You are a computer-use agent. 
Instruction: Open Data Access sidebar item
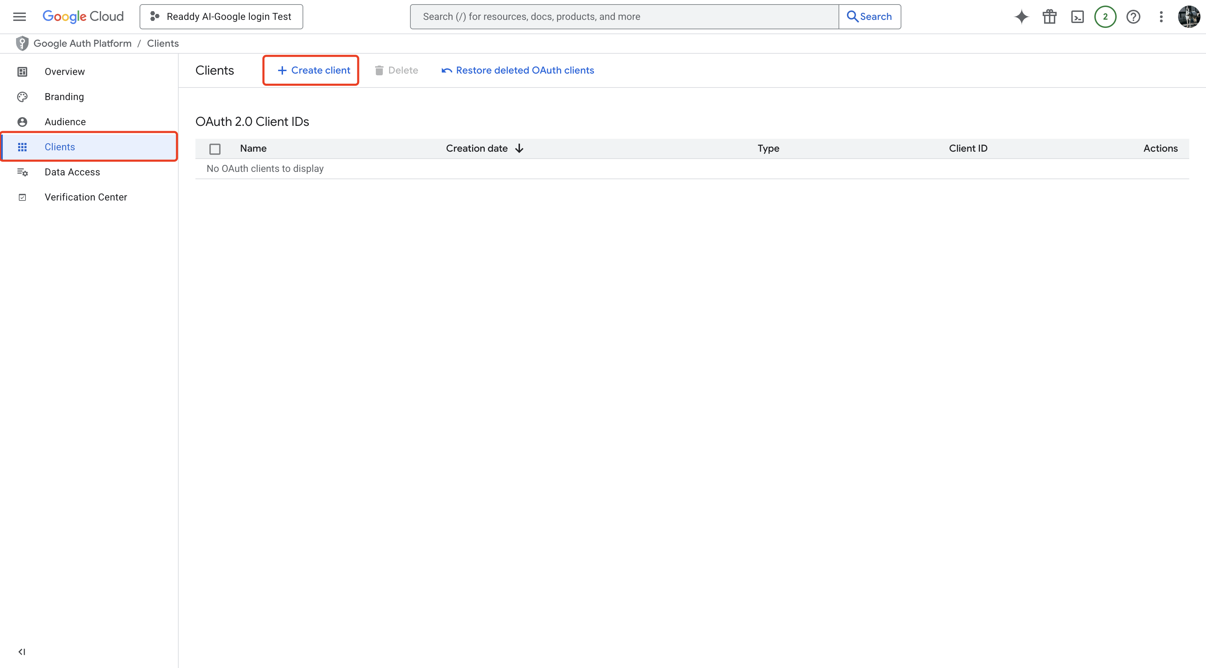coord(72,172)
